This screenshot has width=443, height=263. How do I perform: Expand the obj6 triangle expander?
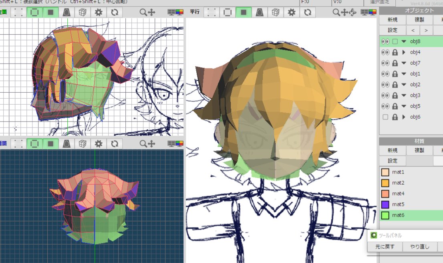pyautogui.click(x=404, y=117)
